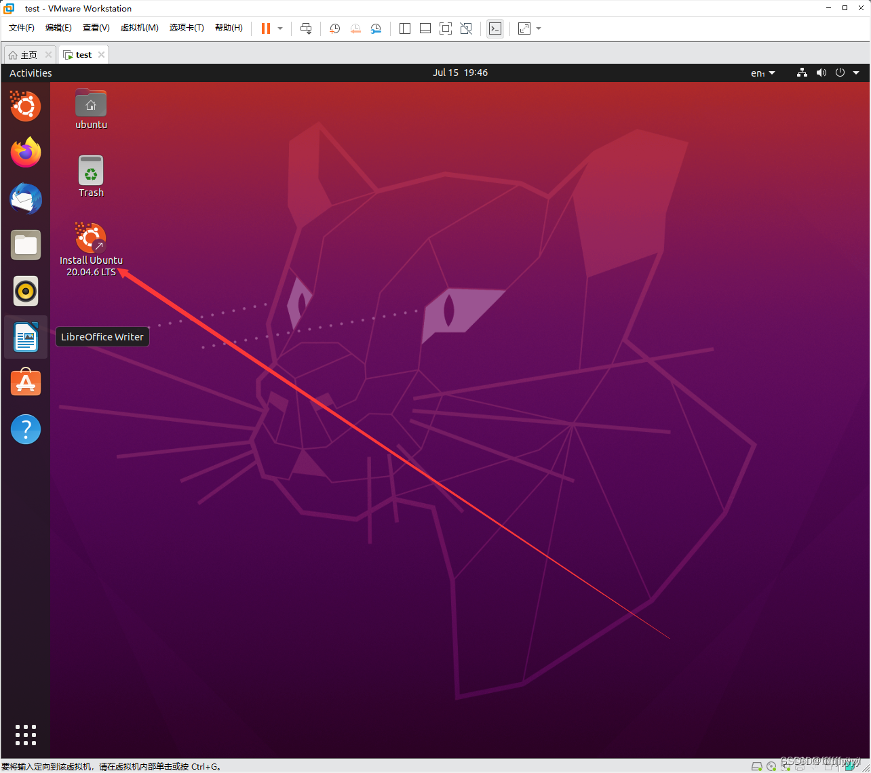Open the 选项卡(T) menu
Image resolution: width=871 pixels, height=773 pixels.
187,28
